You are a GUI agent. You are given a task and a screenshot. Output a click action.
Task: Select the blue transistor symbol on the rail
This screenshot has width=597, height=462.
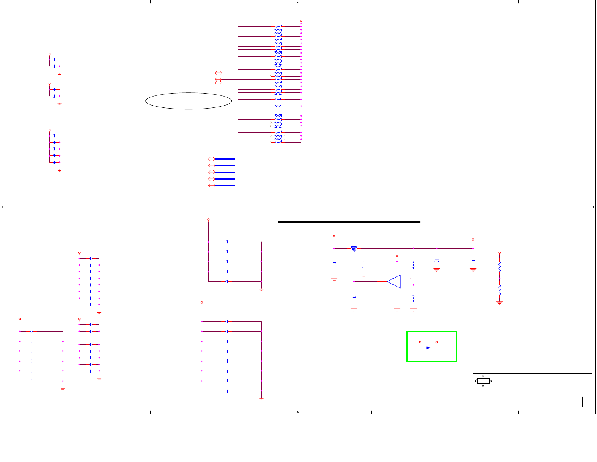[x=354, y=248]
